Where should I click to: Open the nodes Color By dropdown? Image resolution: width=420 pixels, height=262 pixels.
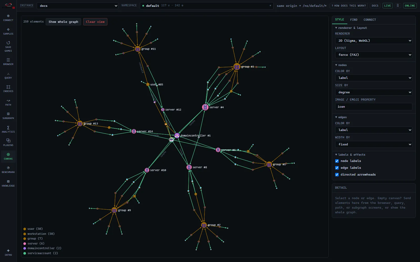click(x=374, y=78)
